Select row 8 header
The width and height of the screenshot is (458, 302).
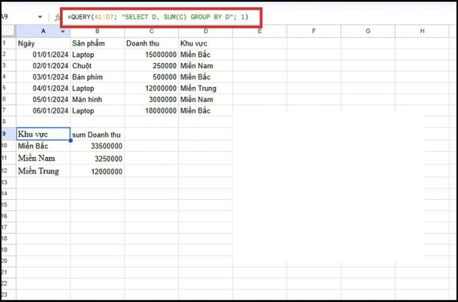point(5,122)
